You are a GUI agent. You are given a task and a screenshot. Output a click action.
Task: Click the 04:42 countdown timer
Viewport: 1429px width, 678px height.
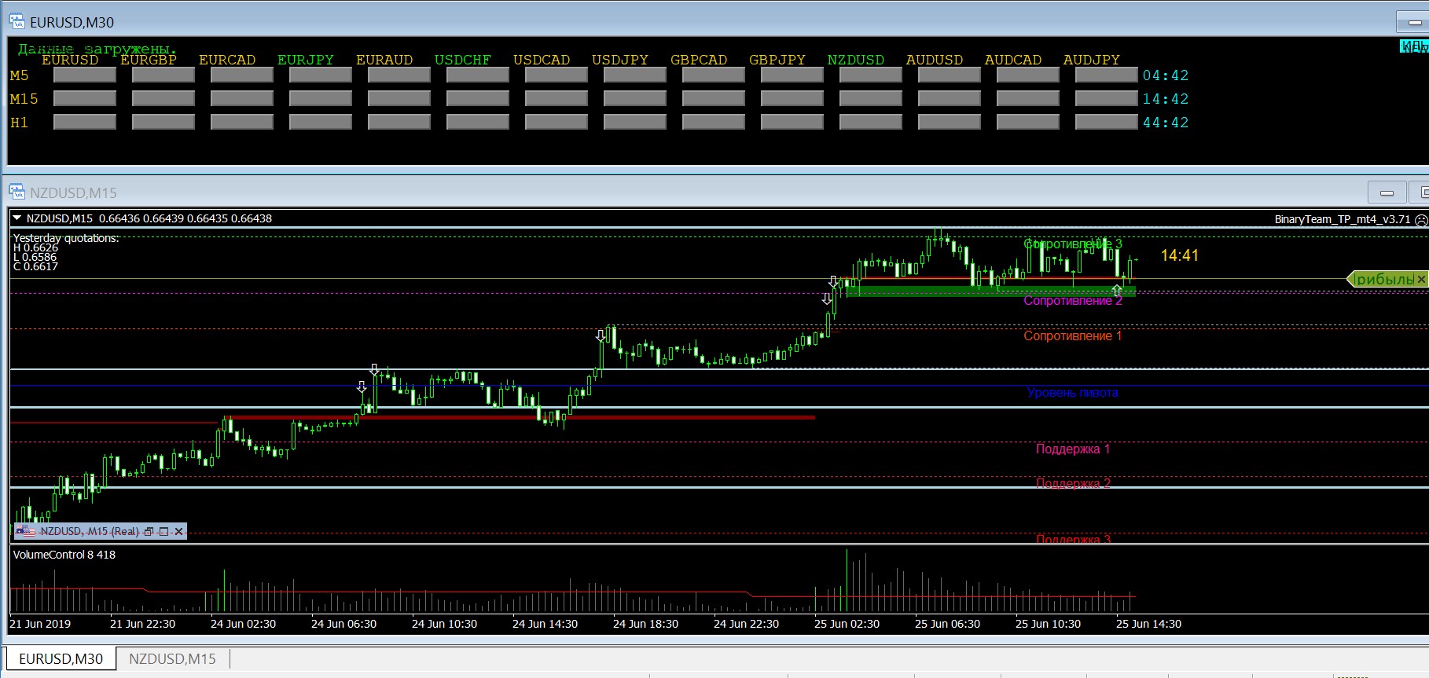point(1166,75)
